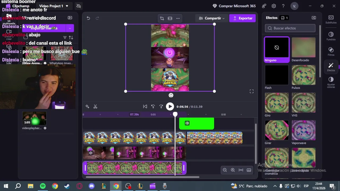Image resolution: width=340 pixels, height=191 pixels.
Task: Mute the audio of the video clip track
Action: click(x=91, y=153)
